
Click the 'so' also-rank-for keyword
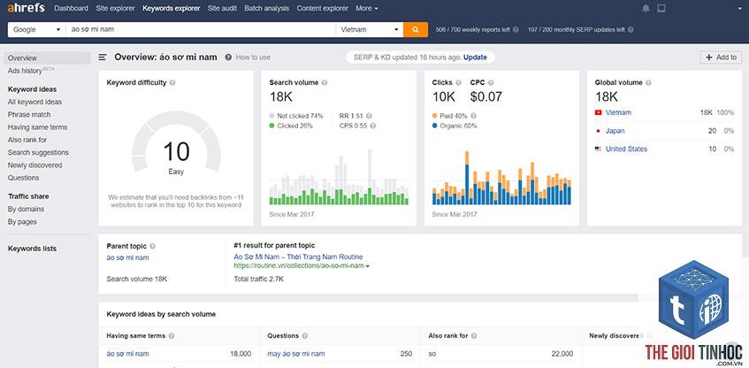pyautogui.click(x=432, y=354)
